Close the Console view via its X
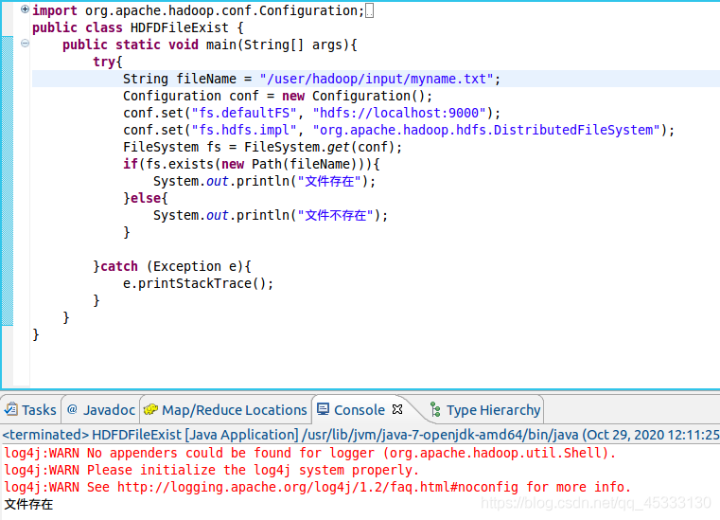 pyautogui.click(x=397, y=409)
